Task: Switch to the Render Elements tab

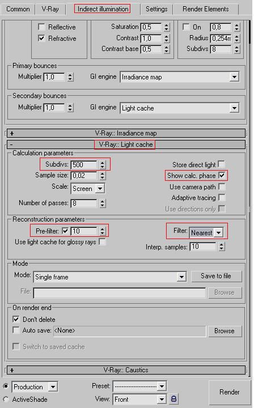Action: [x=206, y=9]
